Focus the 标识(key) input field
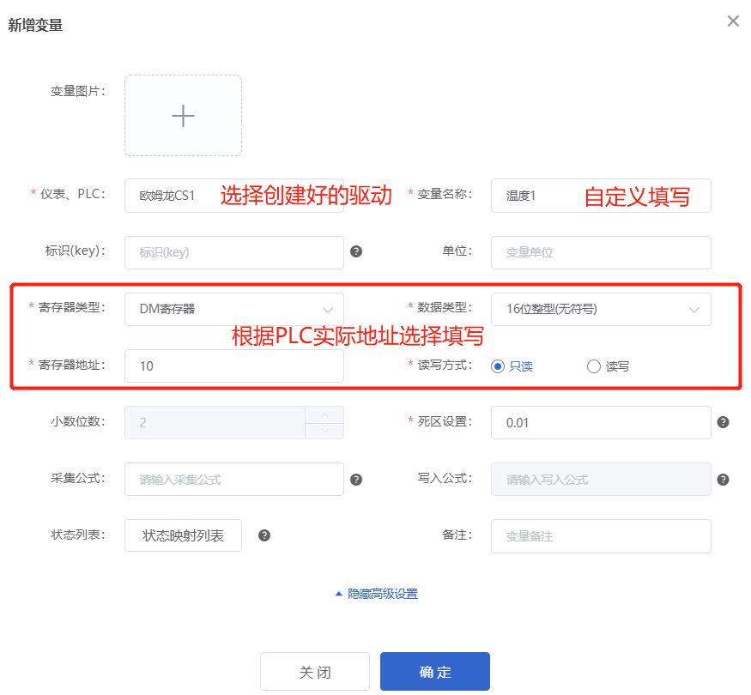 [x=233, y=252]
